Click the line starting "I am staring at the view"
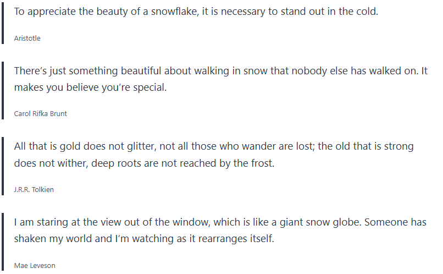Screen dimensions: 443x274 tap(220, 223)
